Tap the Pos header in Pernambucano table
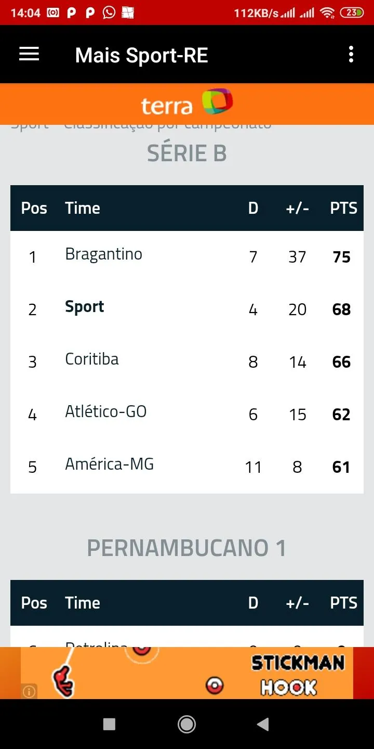Screen dimensions: 374x749 [34, 603]
